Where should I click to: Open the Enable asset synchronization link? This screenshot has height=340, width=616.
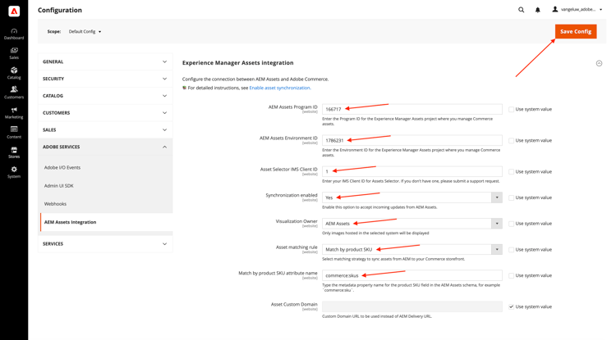pyautogui.click(x=280, y=88)
